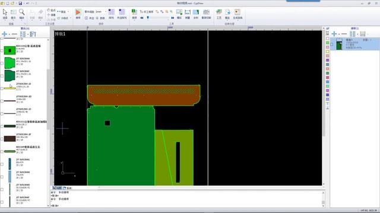Click the simulation rewind button
The width and height of the screenshot is (380, 213).
click(142, 18)
